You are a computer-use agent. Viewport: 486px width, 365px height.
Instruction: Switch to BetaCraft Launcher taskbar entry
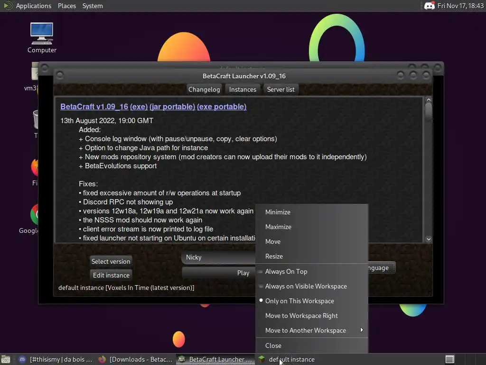click(x=216, y=359)
